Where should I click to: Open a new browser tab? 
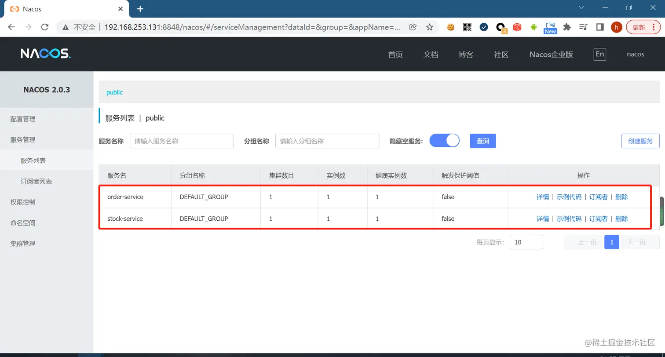140,9
